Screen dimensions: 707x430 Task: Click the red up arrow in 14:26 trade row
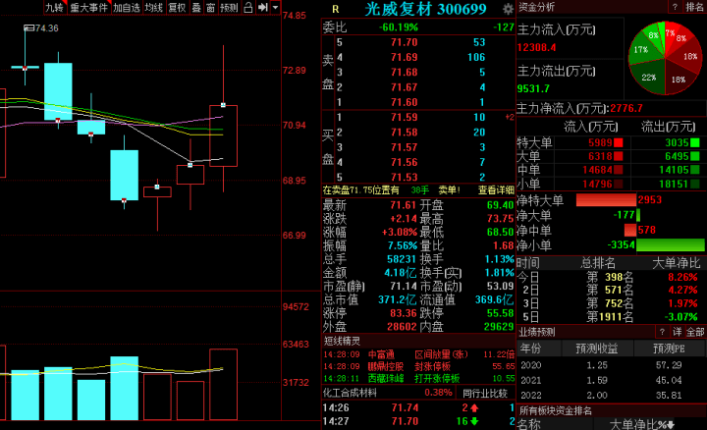tap(472, 407)
